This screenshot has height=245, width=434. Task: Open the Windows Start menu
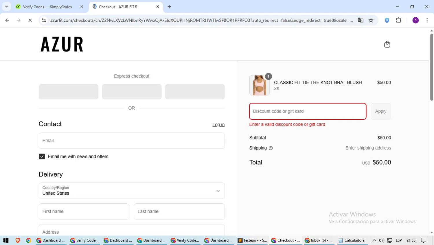[6, 240]
